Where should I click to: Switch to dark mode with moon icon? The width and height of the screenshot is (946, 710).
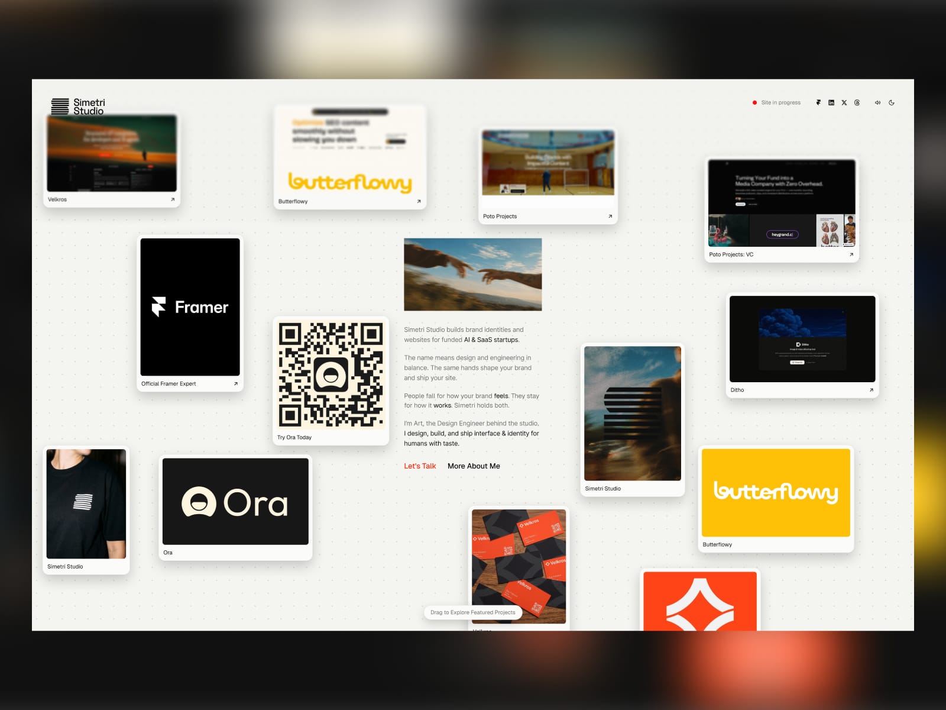point(892,102)
